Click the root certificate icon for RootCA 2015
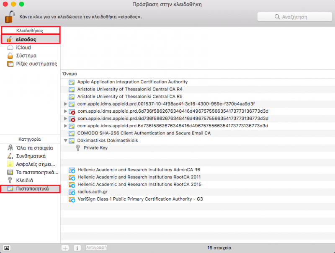The height and width of the screenshot is (253, 335). pos(72,185)
